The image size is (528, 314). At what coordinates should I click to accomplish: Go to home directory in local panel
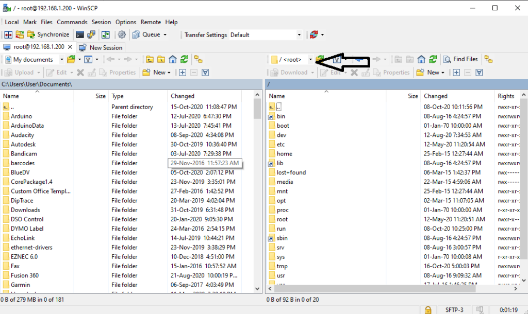173,60
